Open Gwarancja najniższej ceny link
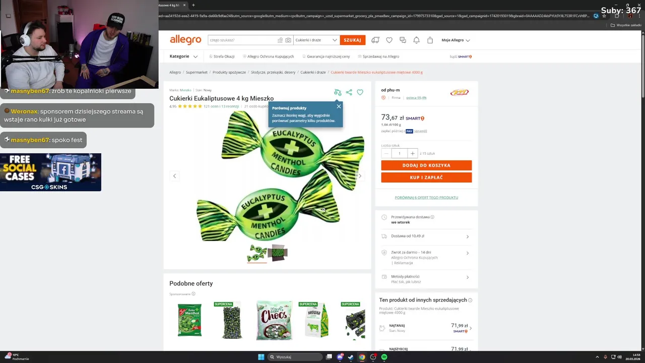Image resolution: width=645 pixels, height=363 pixels. (x=326, y=56)
